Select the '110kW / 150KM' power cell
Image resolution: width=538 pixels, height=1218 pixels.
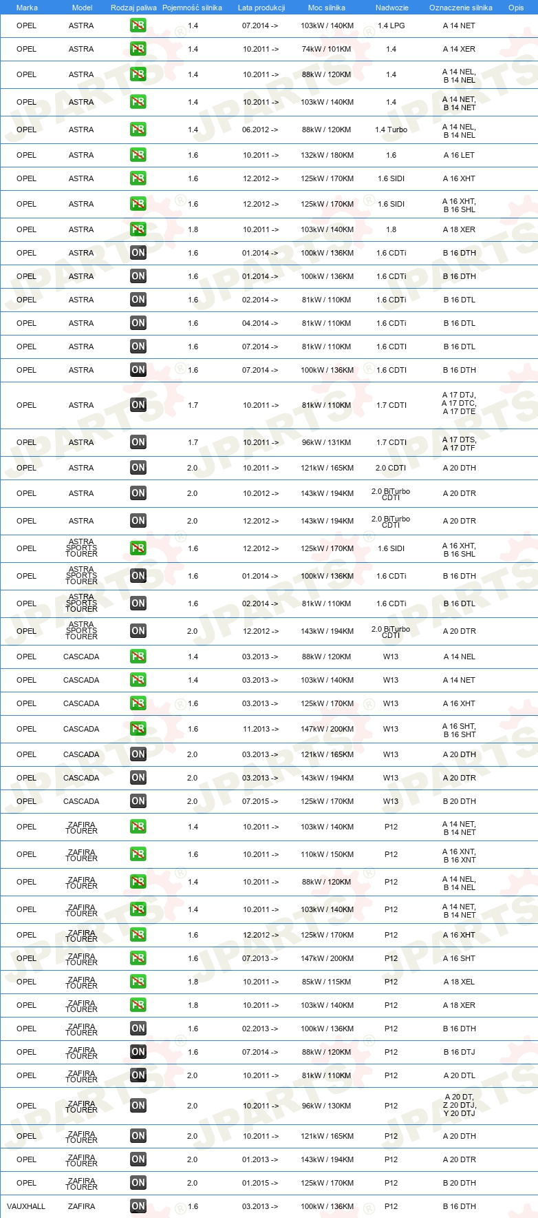click(327, 854)
